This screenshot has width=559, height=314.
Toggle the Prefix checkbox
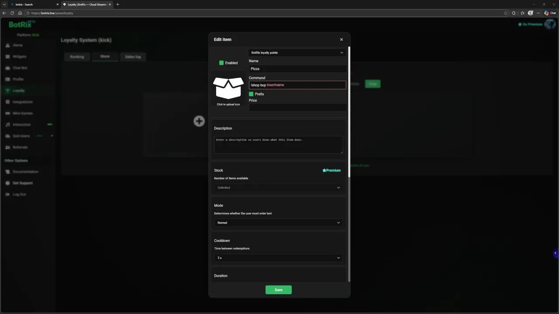pyautogui.click(x=251, y=94)
